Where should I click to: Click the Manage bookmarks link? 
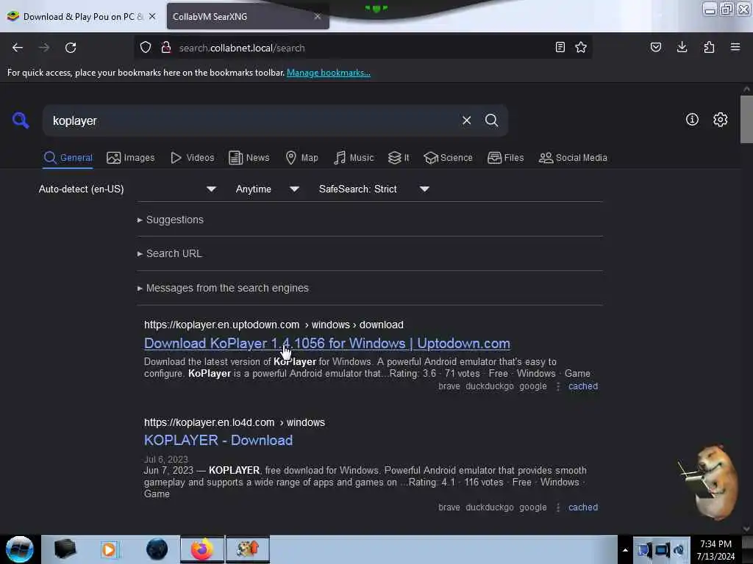click(329, 73)
